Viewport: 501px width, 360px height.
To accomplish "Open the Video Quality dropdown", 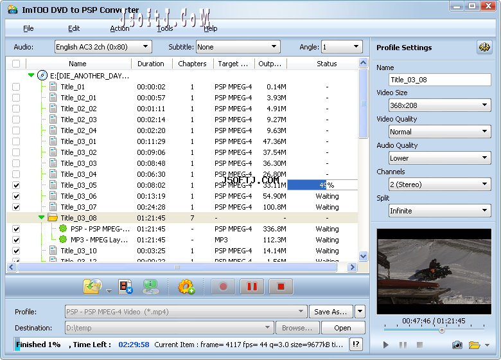I will click(440, 131).
